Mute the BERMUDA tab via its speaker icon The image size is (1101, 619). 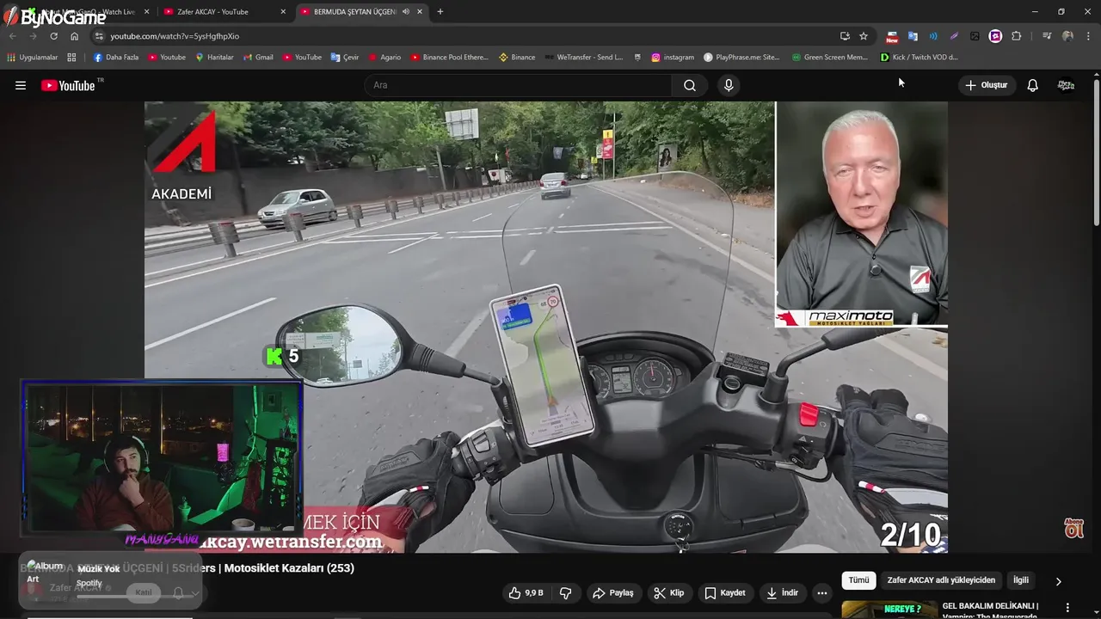click(x=405, y=12)
